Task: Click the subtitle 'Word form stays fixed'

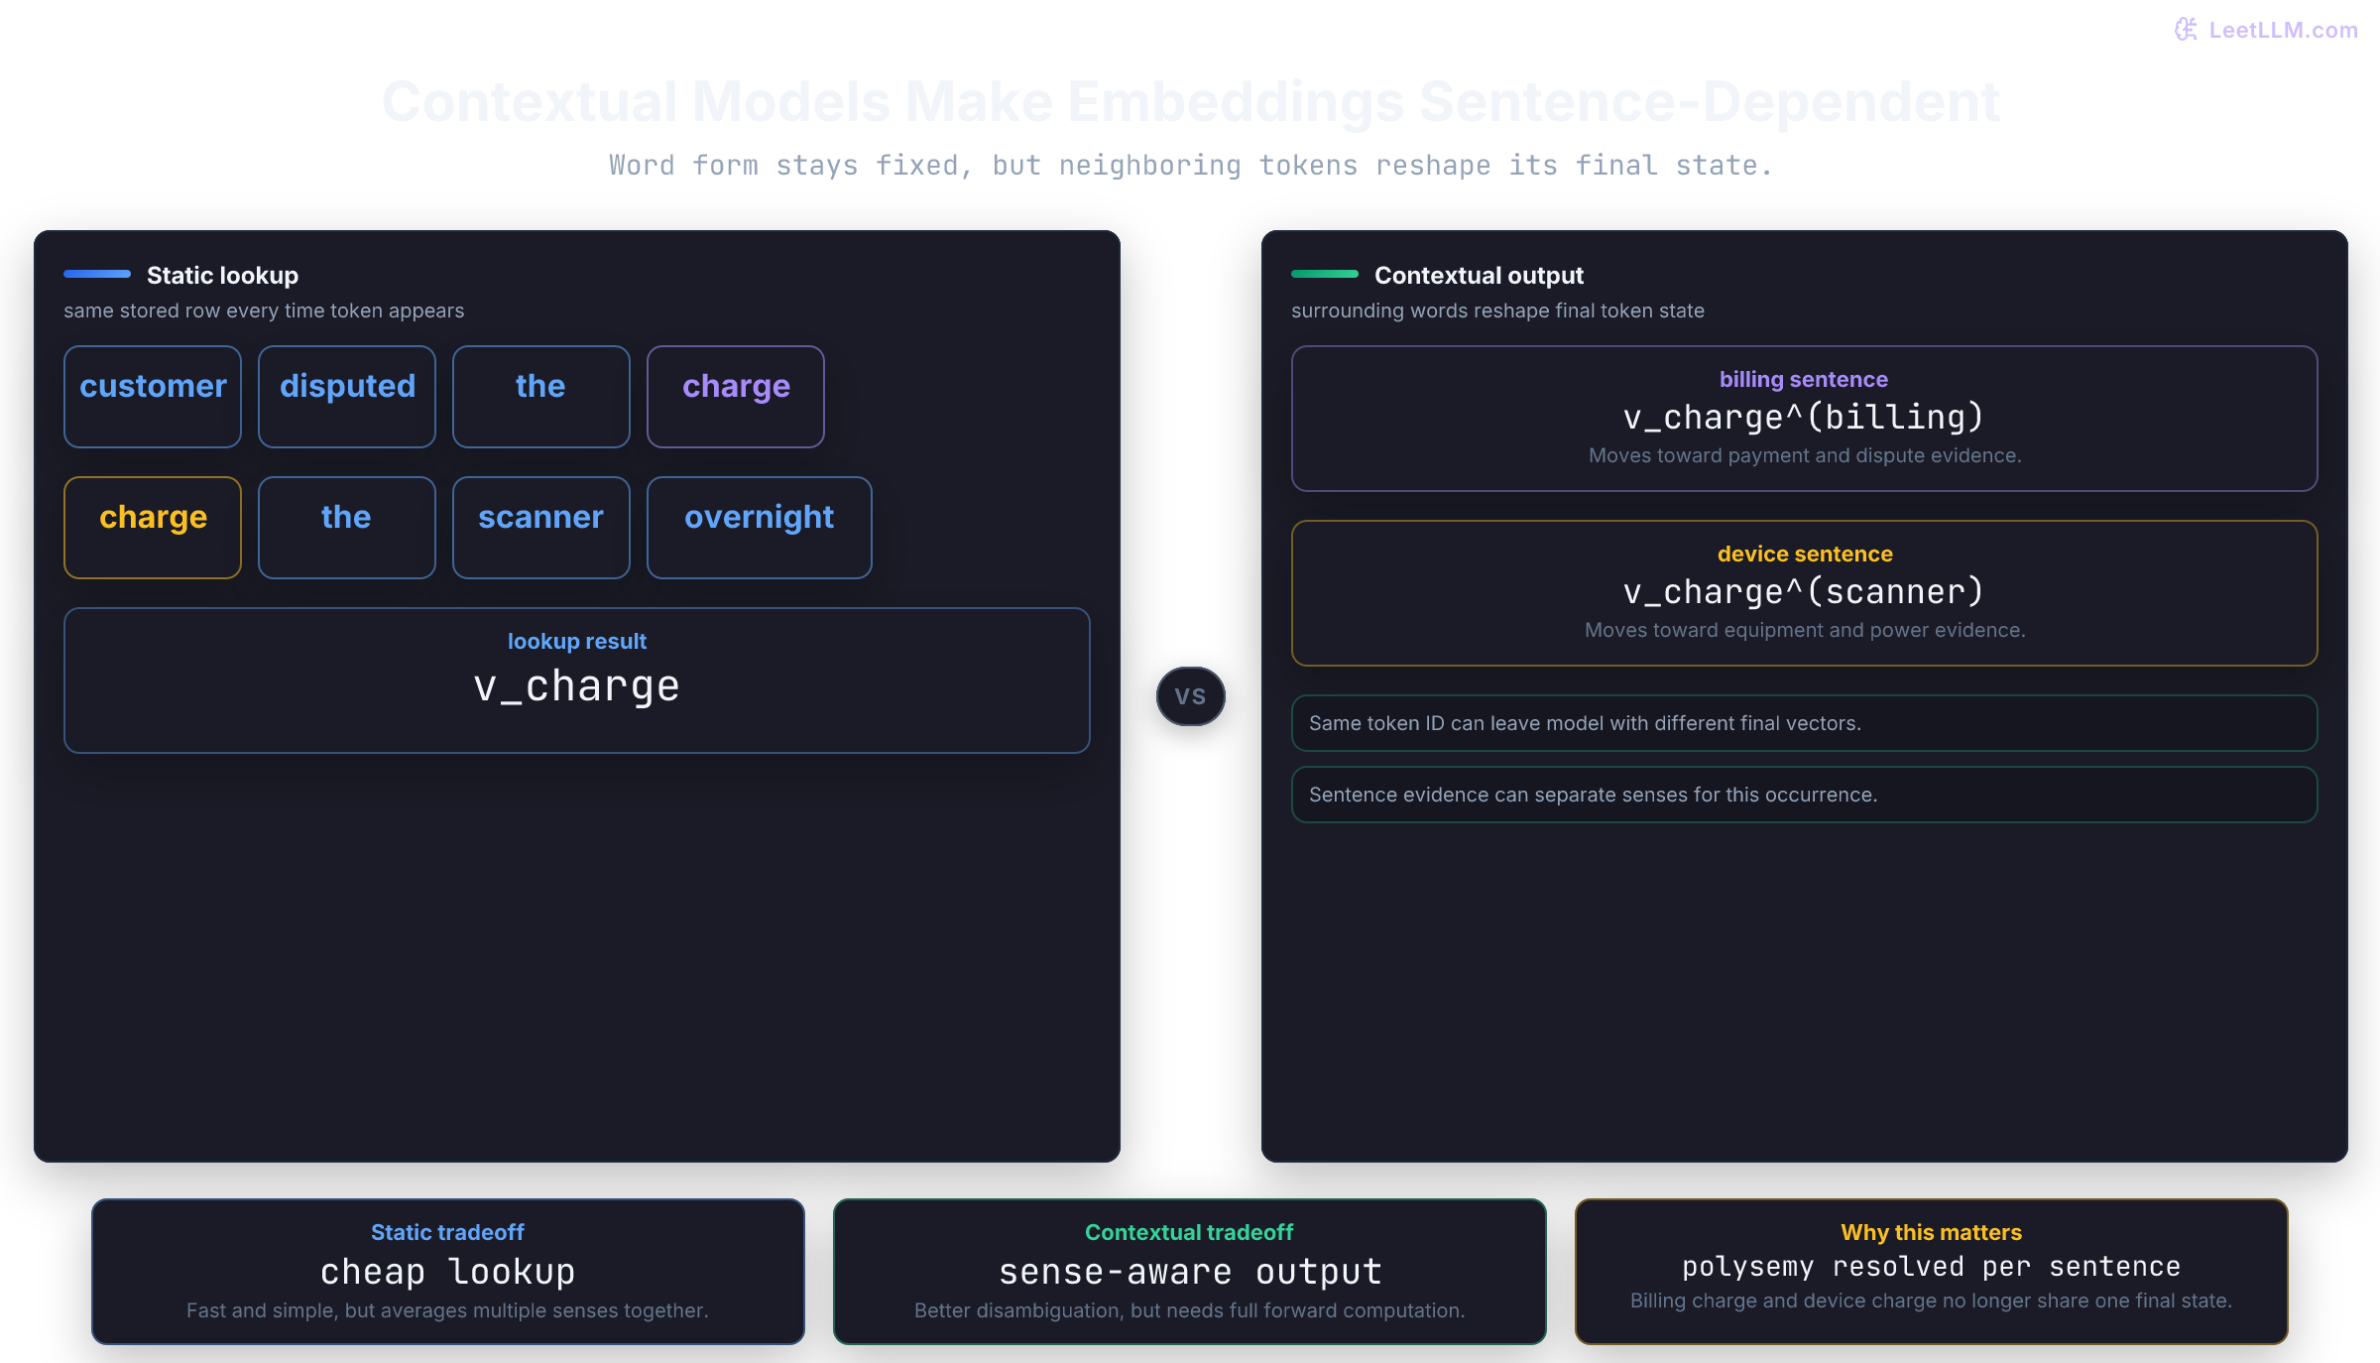Action: pyautogui.click(x=1190, y=165)
